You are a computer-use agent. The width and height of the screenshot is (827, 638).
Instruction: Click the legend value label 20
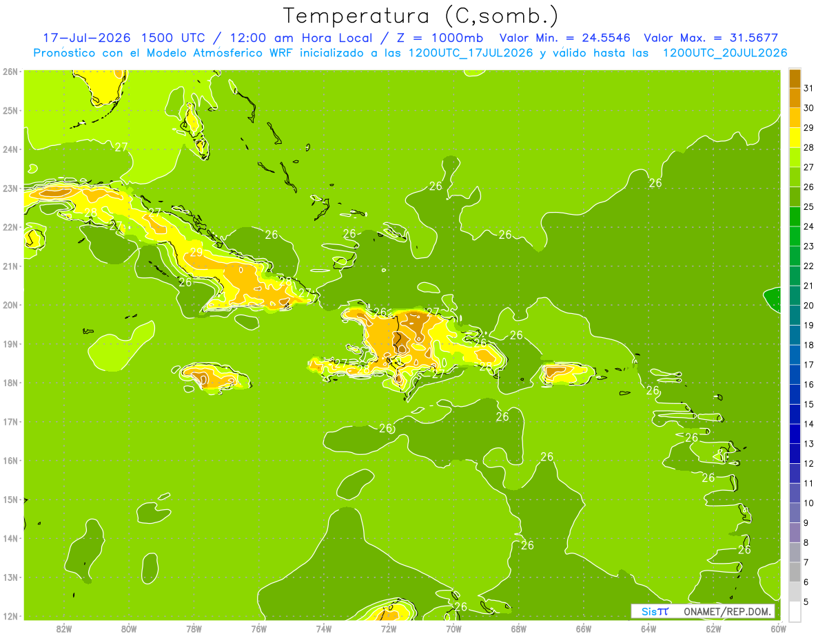tap(809, 305)
